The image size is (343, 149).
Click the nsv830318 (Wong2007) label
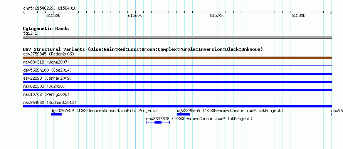pyautogui.click(x=46, y=62)
